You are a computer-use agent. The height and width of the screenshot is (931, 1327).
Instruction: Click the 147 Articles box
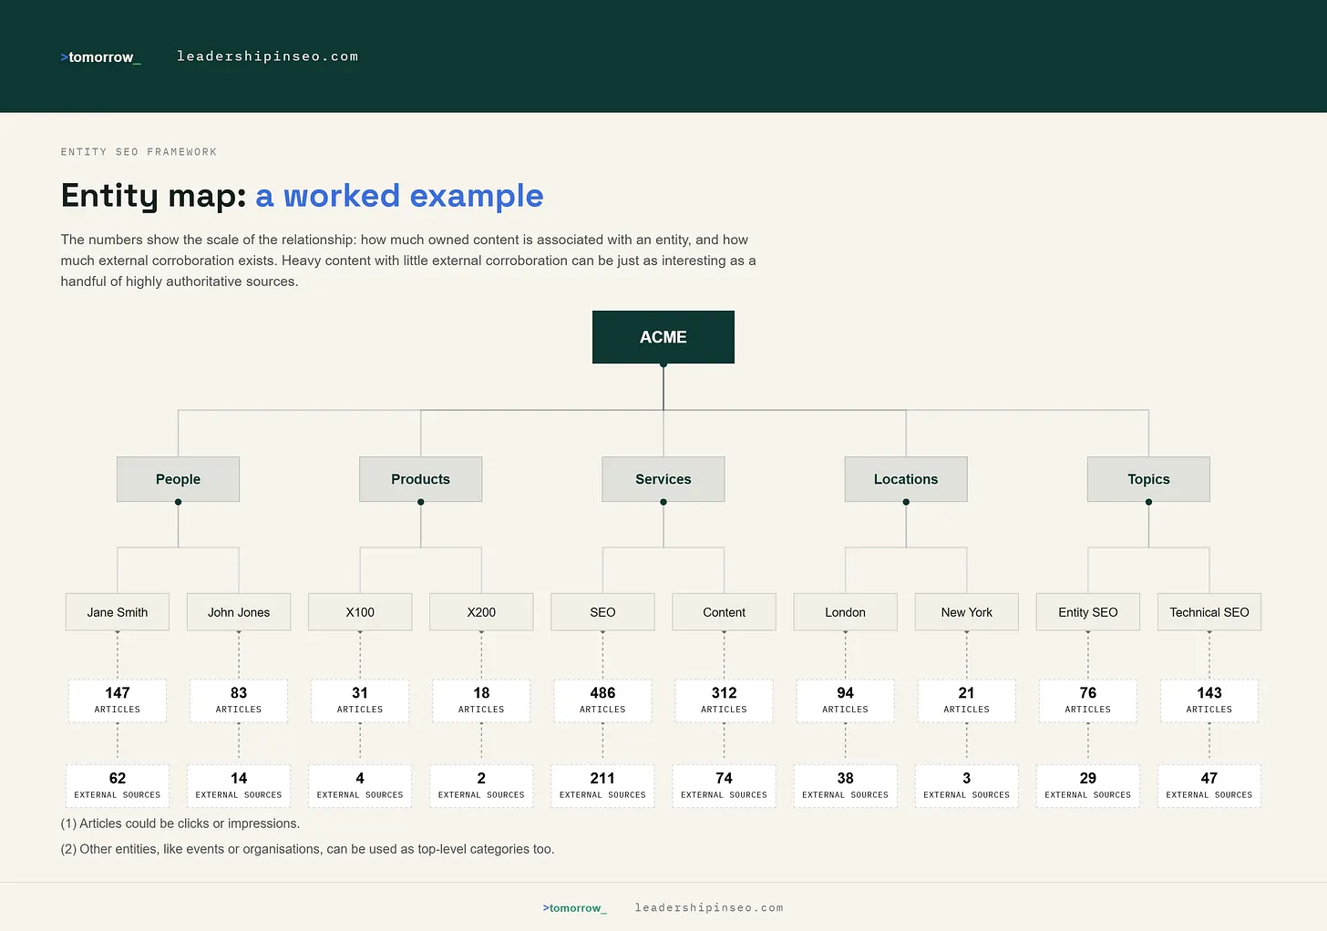click(x=118, y=701)
